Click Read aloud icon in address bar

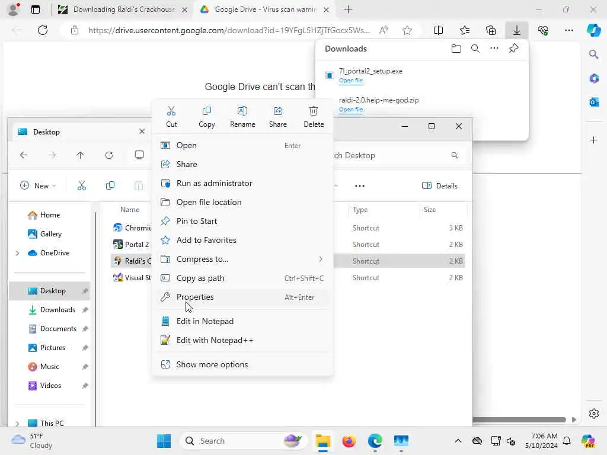tap(384, 30)
